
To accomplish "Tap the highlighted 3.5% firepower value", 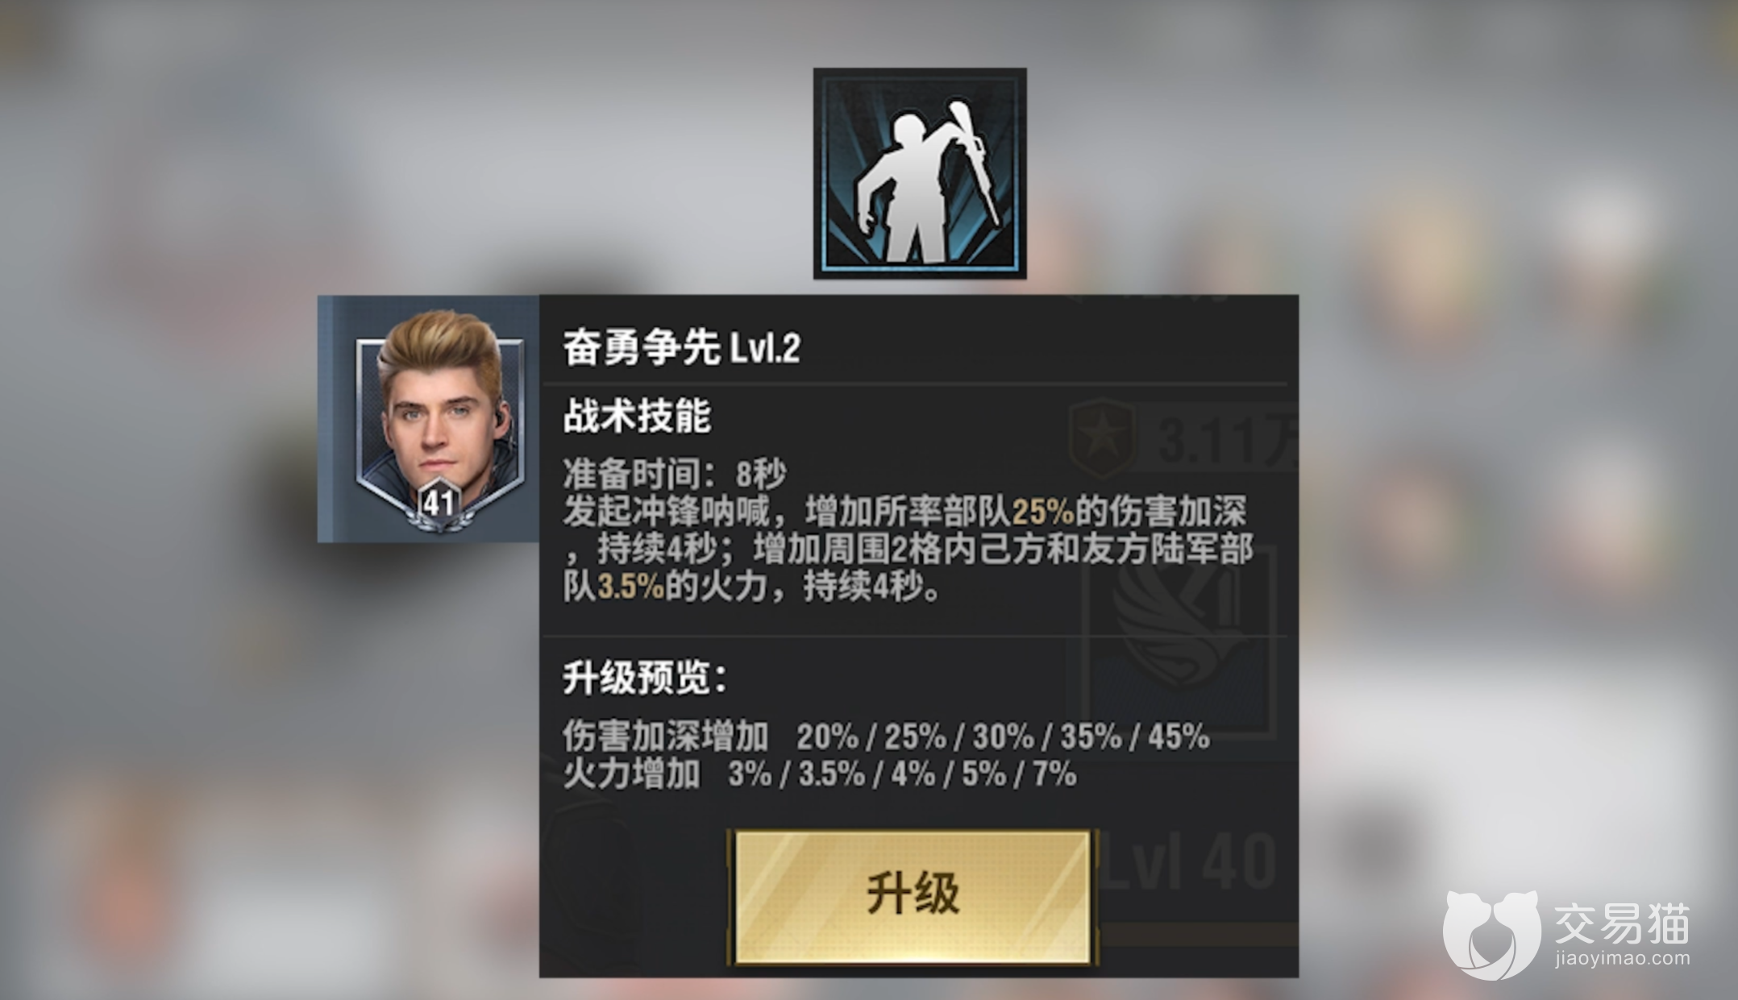I will coord(630,587).
